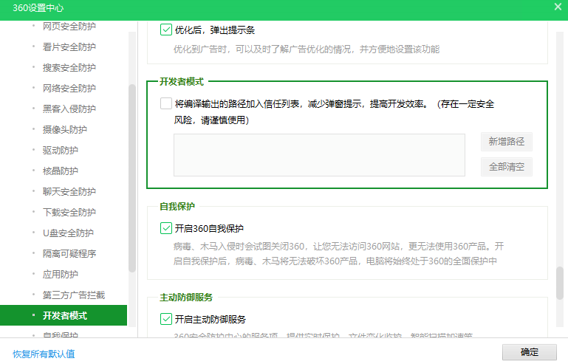Open 看片安全防护 settings
This screenshot has width=568, height=364.
tap(69, 47)
